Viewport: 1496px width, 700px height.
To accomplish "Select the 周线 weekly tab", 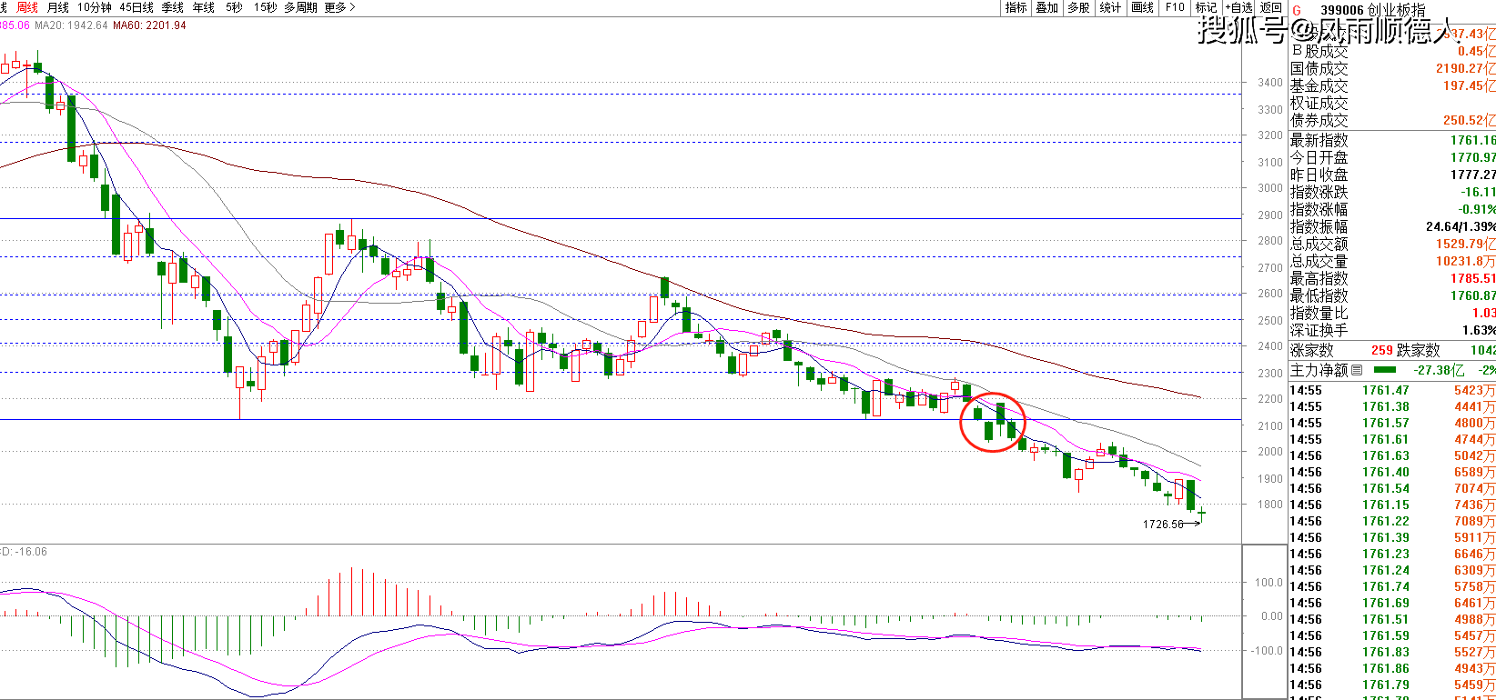I will 27,7.
